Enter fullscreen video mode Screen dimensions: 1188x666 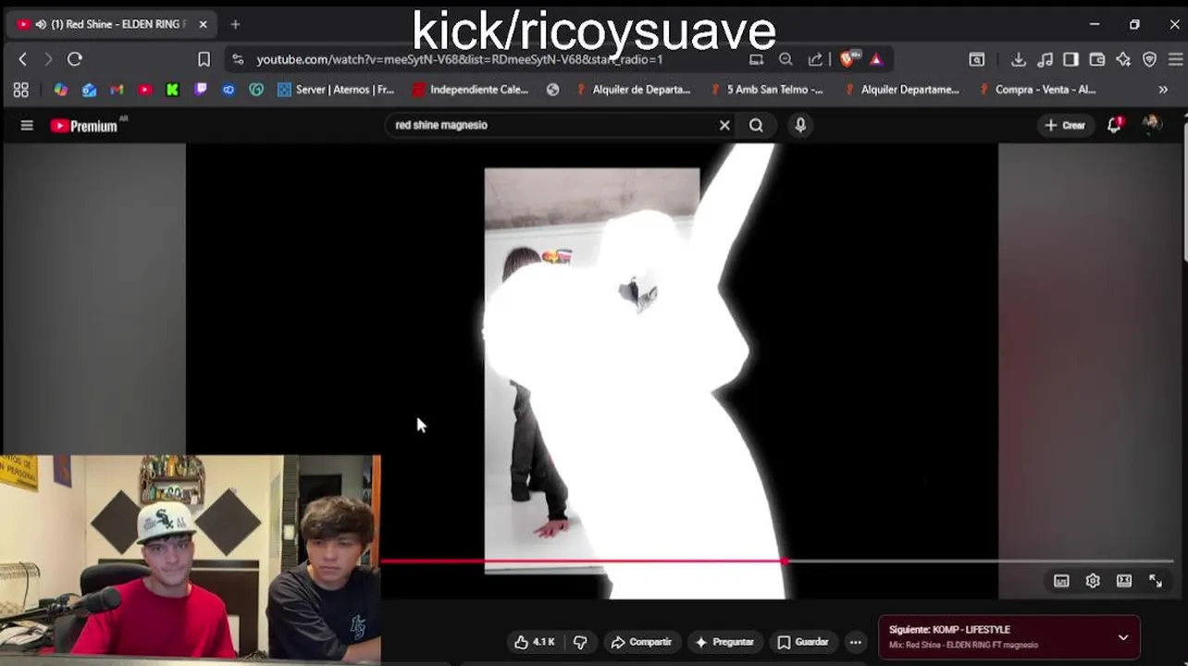coord(1156,581)
